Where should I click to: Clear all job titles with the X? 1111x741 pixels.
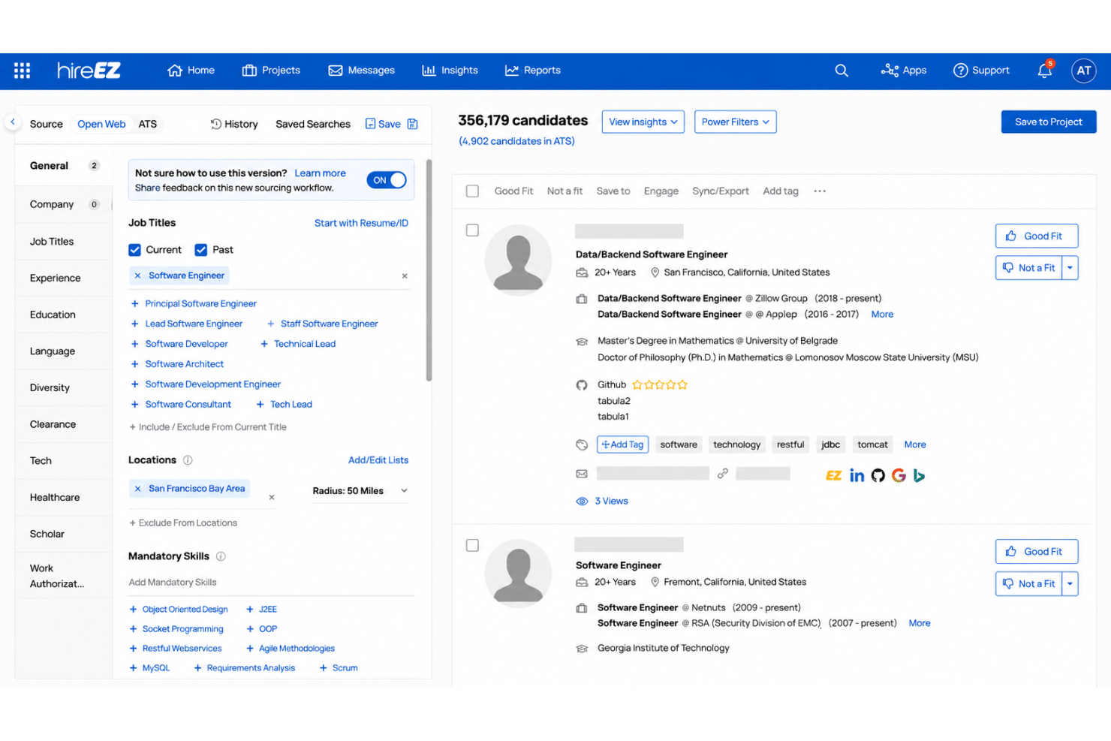pos(405,276)
